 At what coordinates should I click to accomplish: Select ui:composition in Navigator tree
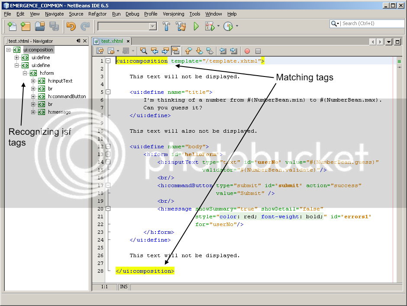point(38,50)
